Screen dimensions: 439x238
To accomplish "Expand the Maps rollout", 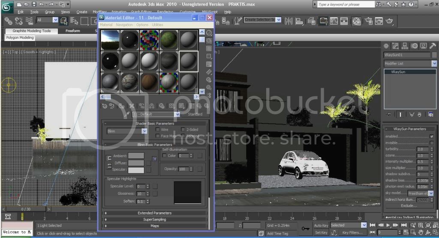I will (154, 226).
